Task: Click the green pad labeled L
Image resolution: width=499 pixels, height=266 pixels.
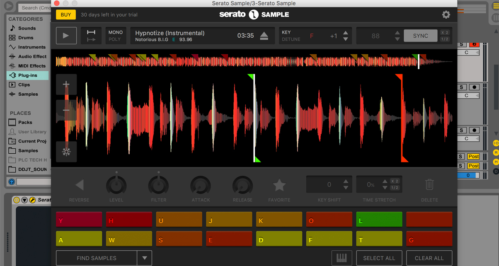Action: click(379, 219)
